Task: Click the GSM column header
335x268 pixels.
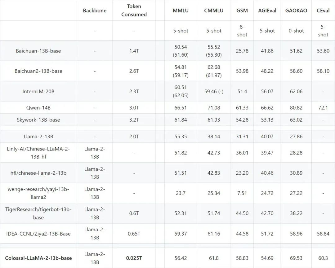Action: [242, 11]
